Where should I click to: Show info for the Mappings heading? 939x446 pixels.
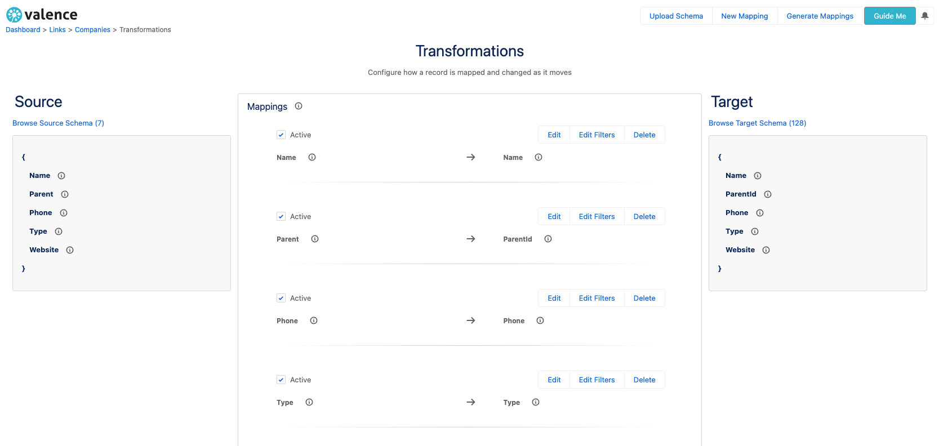point(299,106)
